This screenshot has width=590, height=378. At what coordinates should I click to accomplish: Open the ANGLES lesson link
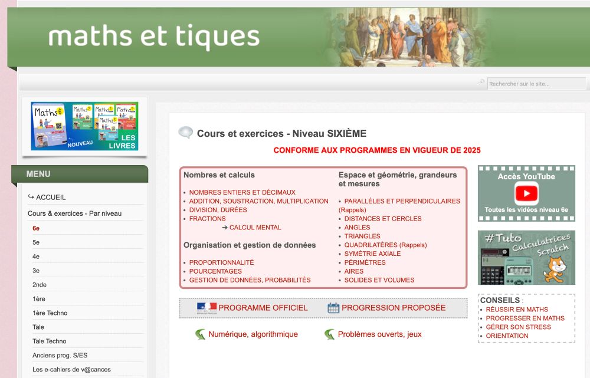point(357,228)
